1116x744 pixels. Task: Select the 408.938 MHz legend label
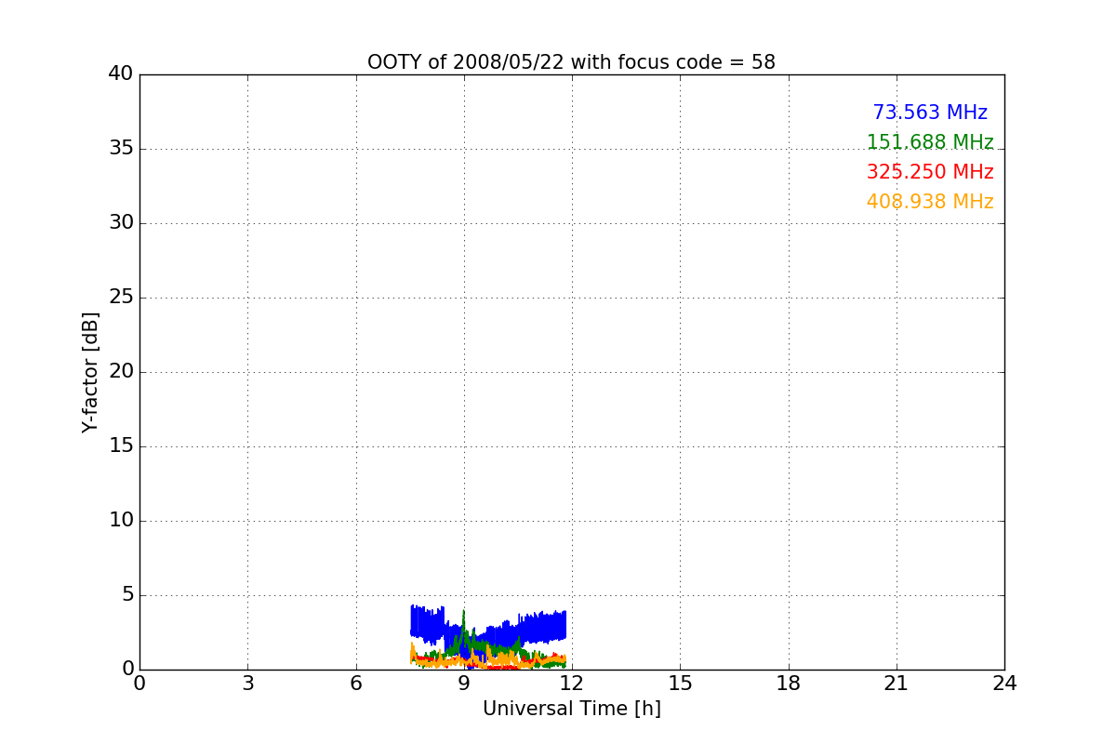pos(930,202)
